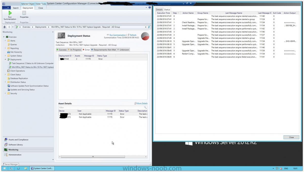Click the Refresh link
The image size is (304, 172).
[133, 35]
